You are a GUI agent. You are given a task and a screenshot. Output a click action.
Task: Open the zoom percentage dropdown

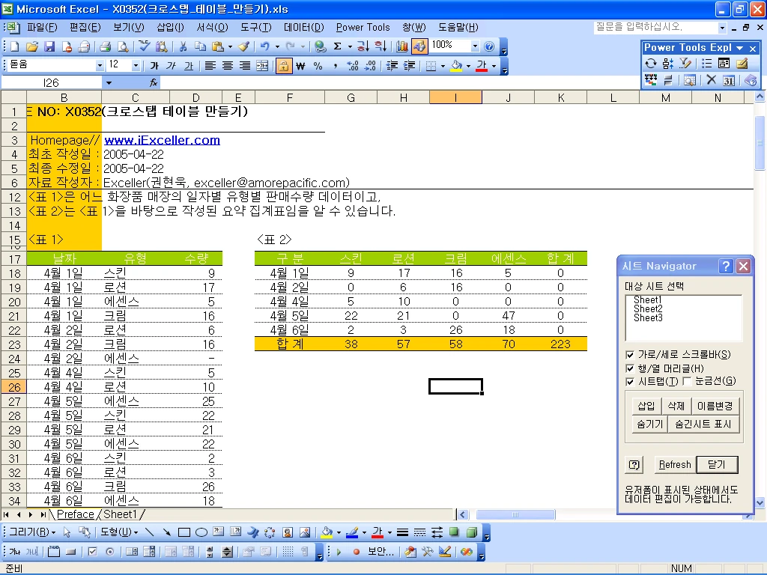coord(474,46)
